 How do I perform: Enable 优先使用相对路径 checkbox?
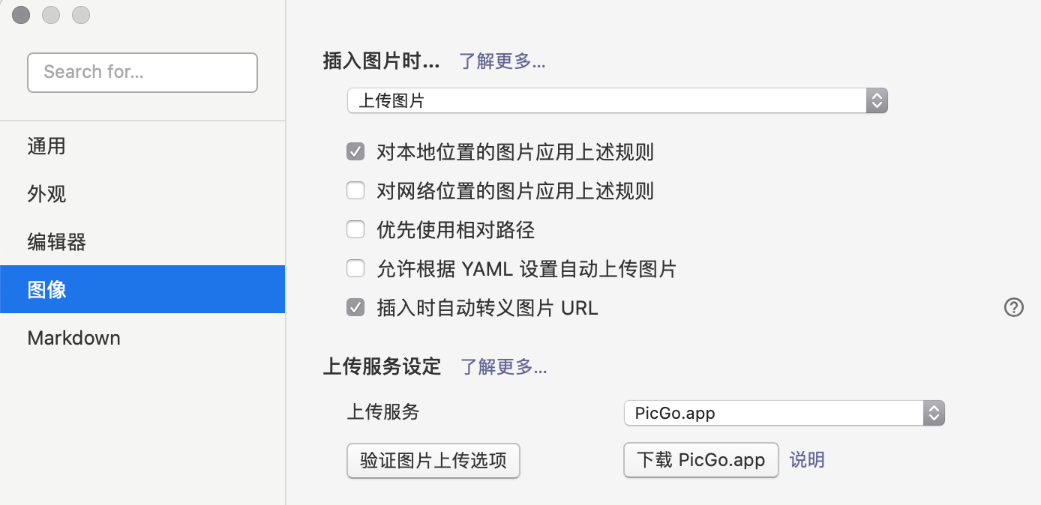tap(355, 230)
